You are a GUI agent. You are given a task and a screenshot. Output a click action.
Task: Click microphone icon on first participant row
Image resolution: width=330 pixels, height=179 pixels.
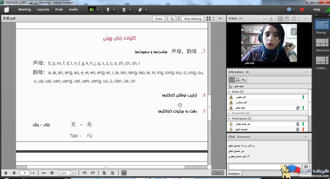[298, 124]
